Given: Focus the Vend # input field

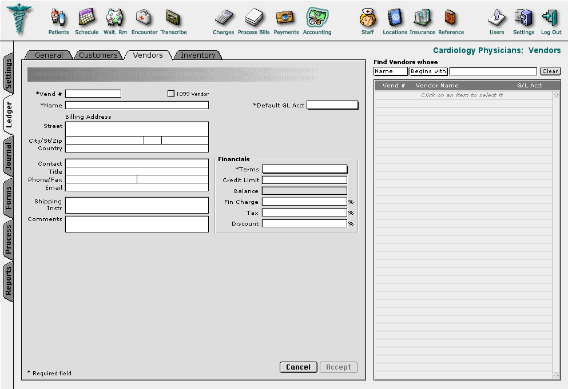Looking at the screenshot, I should [93, 94].
